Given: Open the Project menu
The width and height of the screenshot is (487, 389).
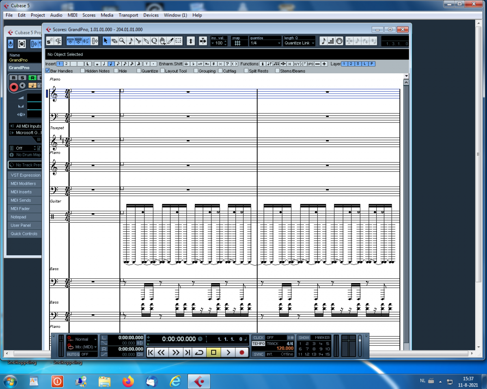Looking at the screenshot, I should point(38,15).
